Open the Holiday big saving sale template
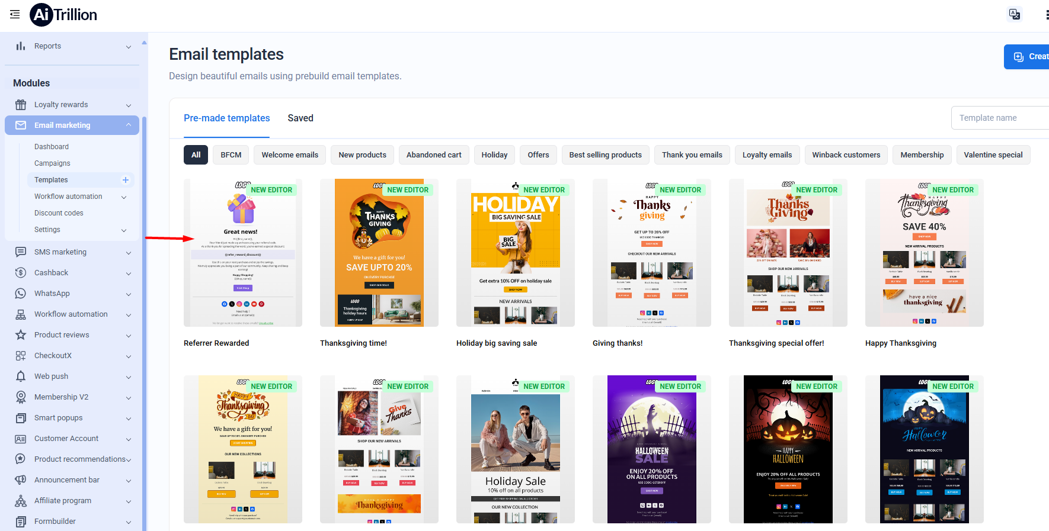1049x531 pixels. [x=515, y=253]
